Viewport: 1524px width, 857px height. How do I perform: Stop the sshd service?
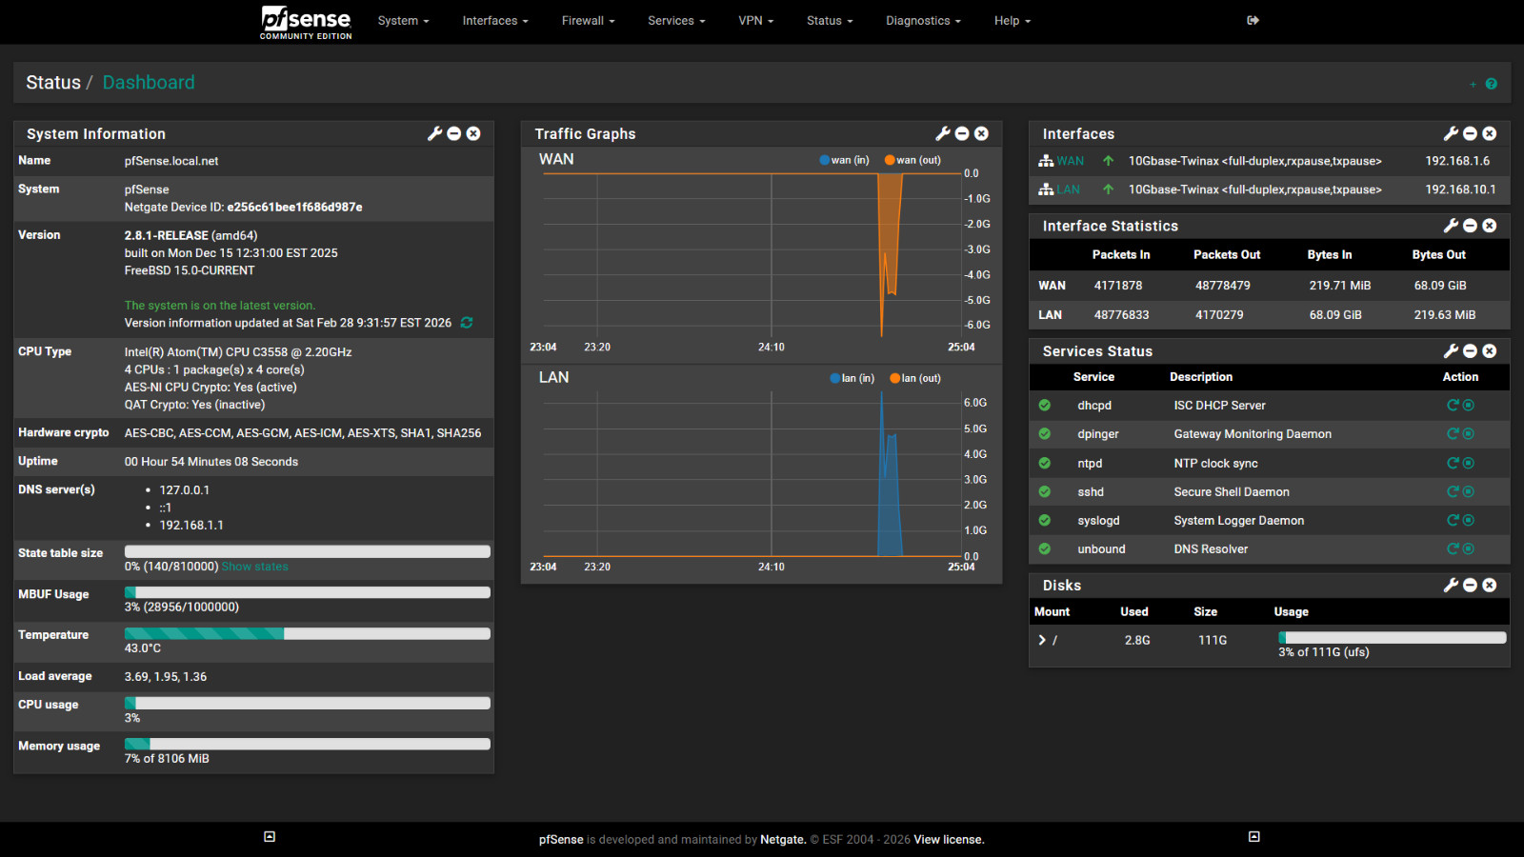pos(1469,492)
